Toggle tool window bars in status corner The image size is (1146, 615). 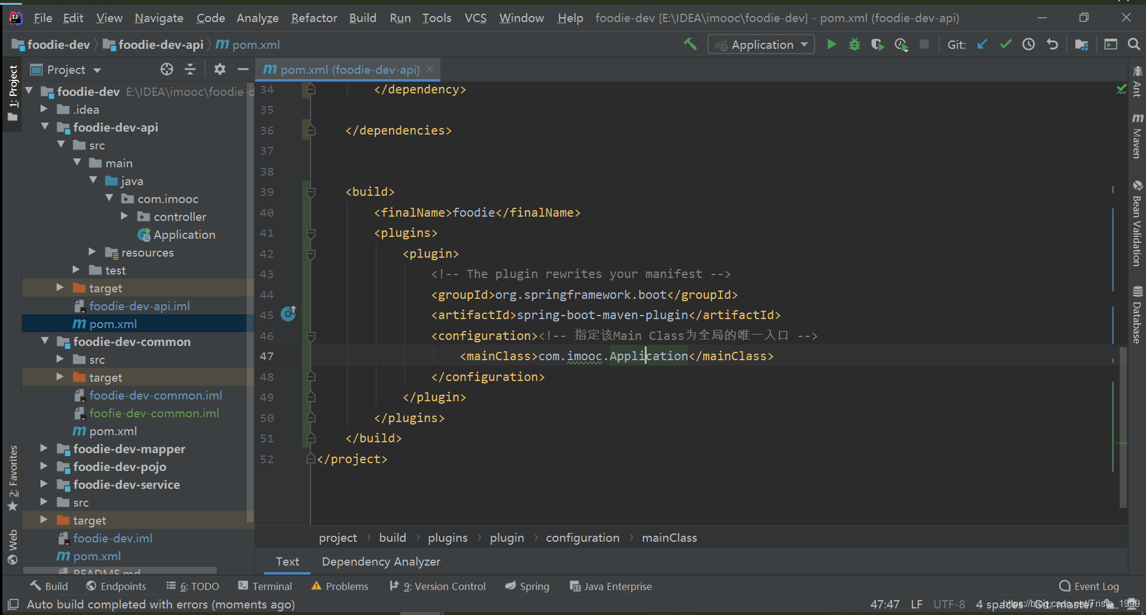pos(13,604)
